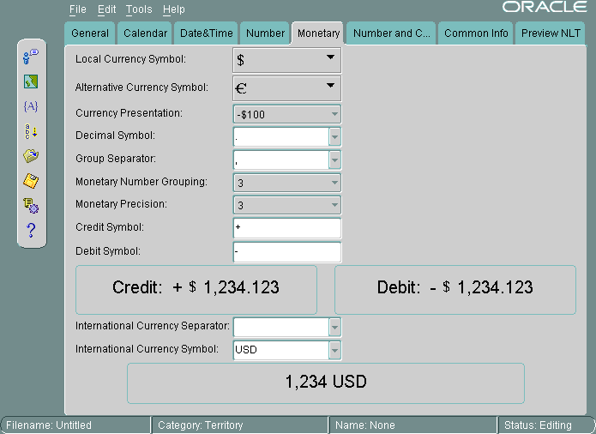Click the yellow floppy disk save icon
The image size is (596, 434).
click(x=31, y=181)
